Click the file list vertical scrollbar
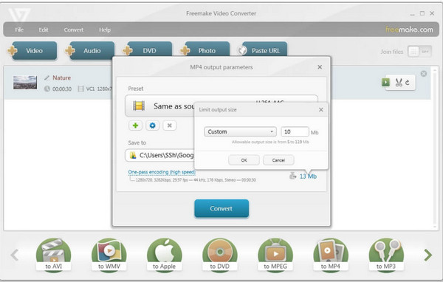The width and height of the screenshot is (443, 282). [x=435, y=148]
